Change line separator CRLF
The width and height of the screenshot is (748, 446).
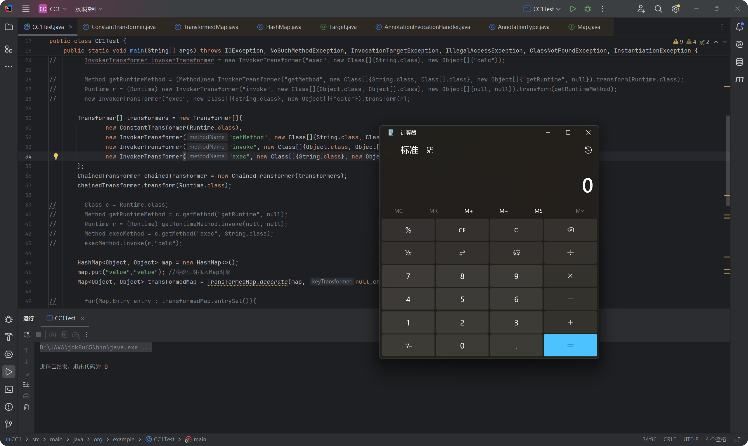(x=670, y=439)
